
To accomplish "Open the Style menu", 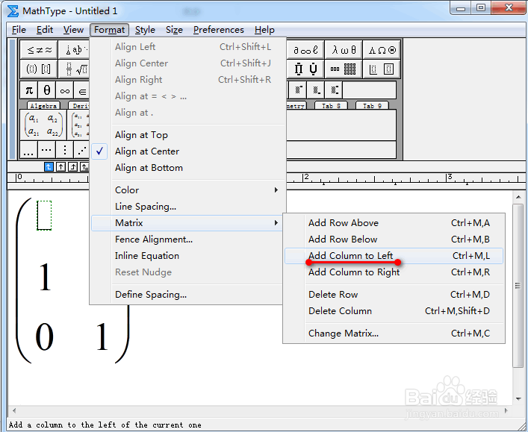I will pos(145,30).
